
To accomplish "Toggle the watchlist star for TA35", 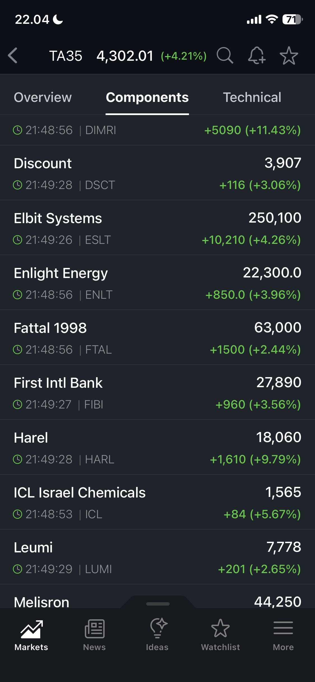I will click(289, 55).
